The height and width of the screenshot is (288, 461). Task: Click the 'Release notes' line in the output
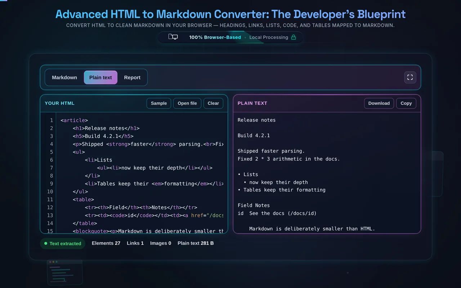click(256, 120)
